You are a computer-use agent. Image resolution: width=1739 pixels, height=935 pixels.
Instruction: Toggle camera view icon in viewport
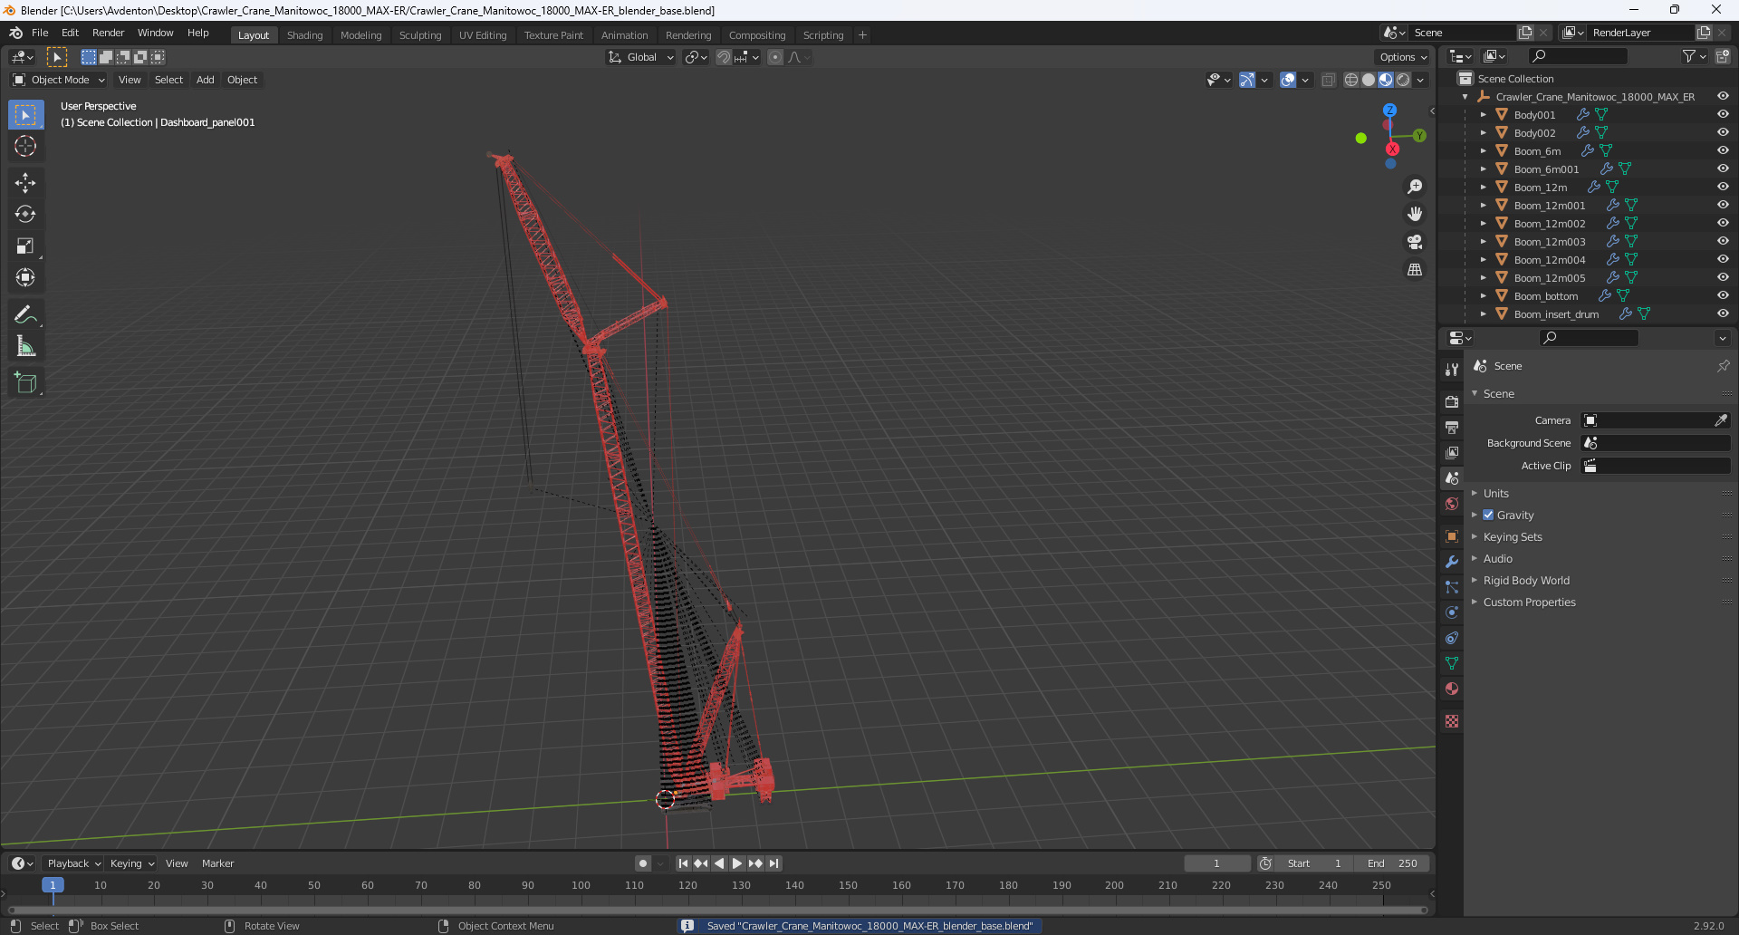point(1415,242)
